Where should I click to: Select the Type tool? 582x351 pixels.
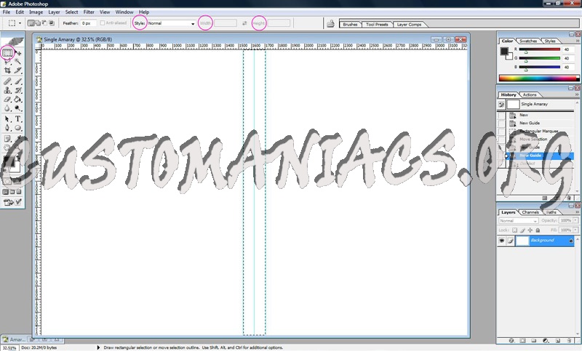pyautogui.click(x=18, y=119)
